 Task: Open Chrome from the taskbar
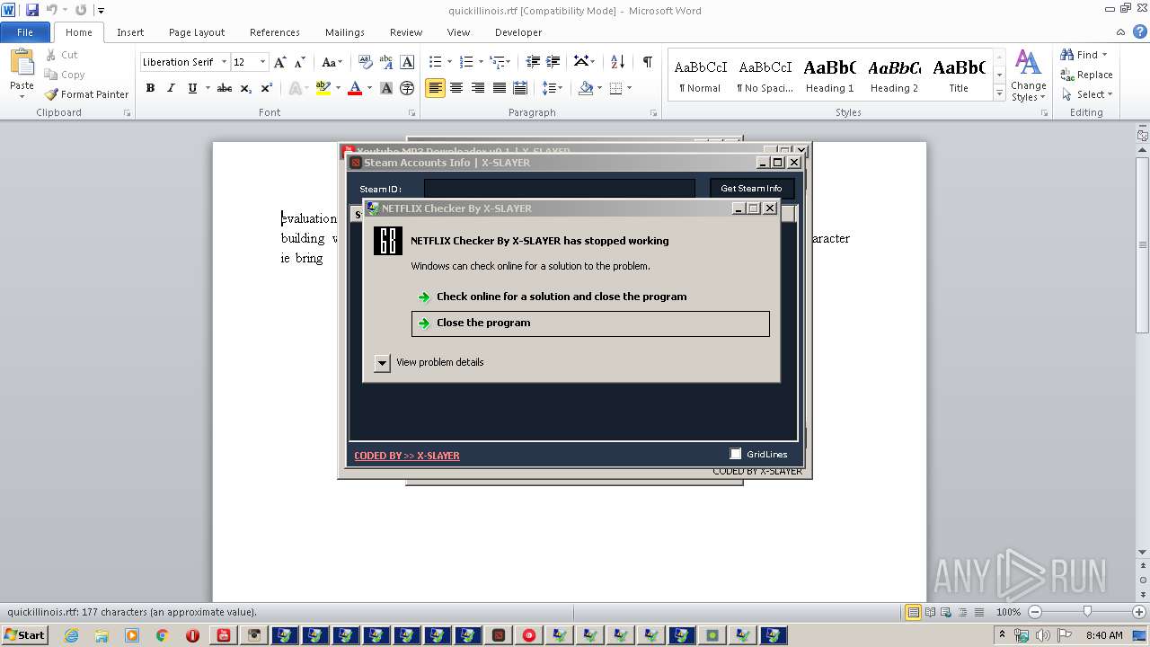click(163, 635)
